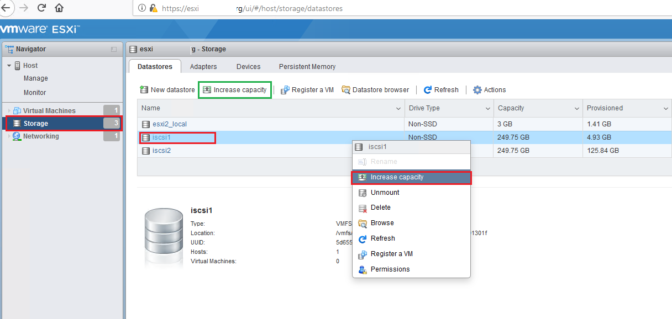Click the esxi2_local datastore row icon
The height and width of the screenshot is (319, 672).
(x=146, y=124)
